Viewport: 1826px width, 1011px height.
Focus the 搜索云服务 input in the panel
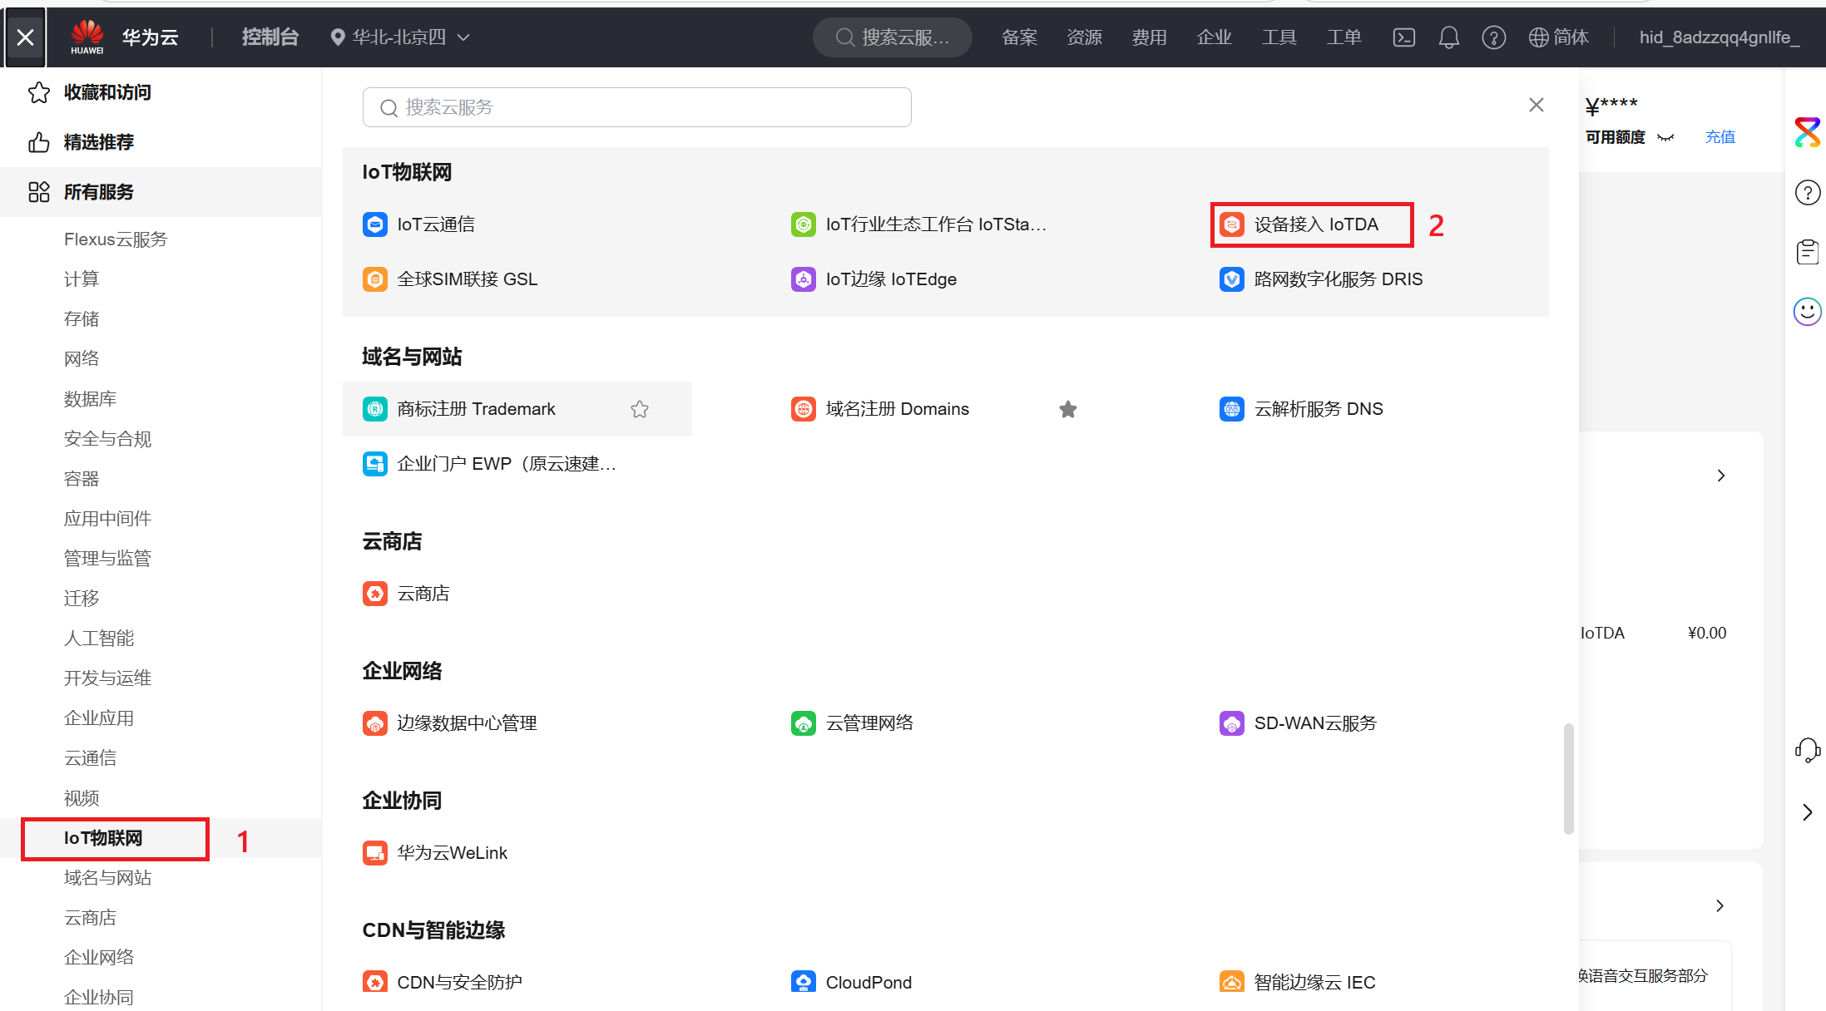tap(637, 107)
